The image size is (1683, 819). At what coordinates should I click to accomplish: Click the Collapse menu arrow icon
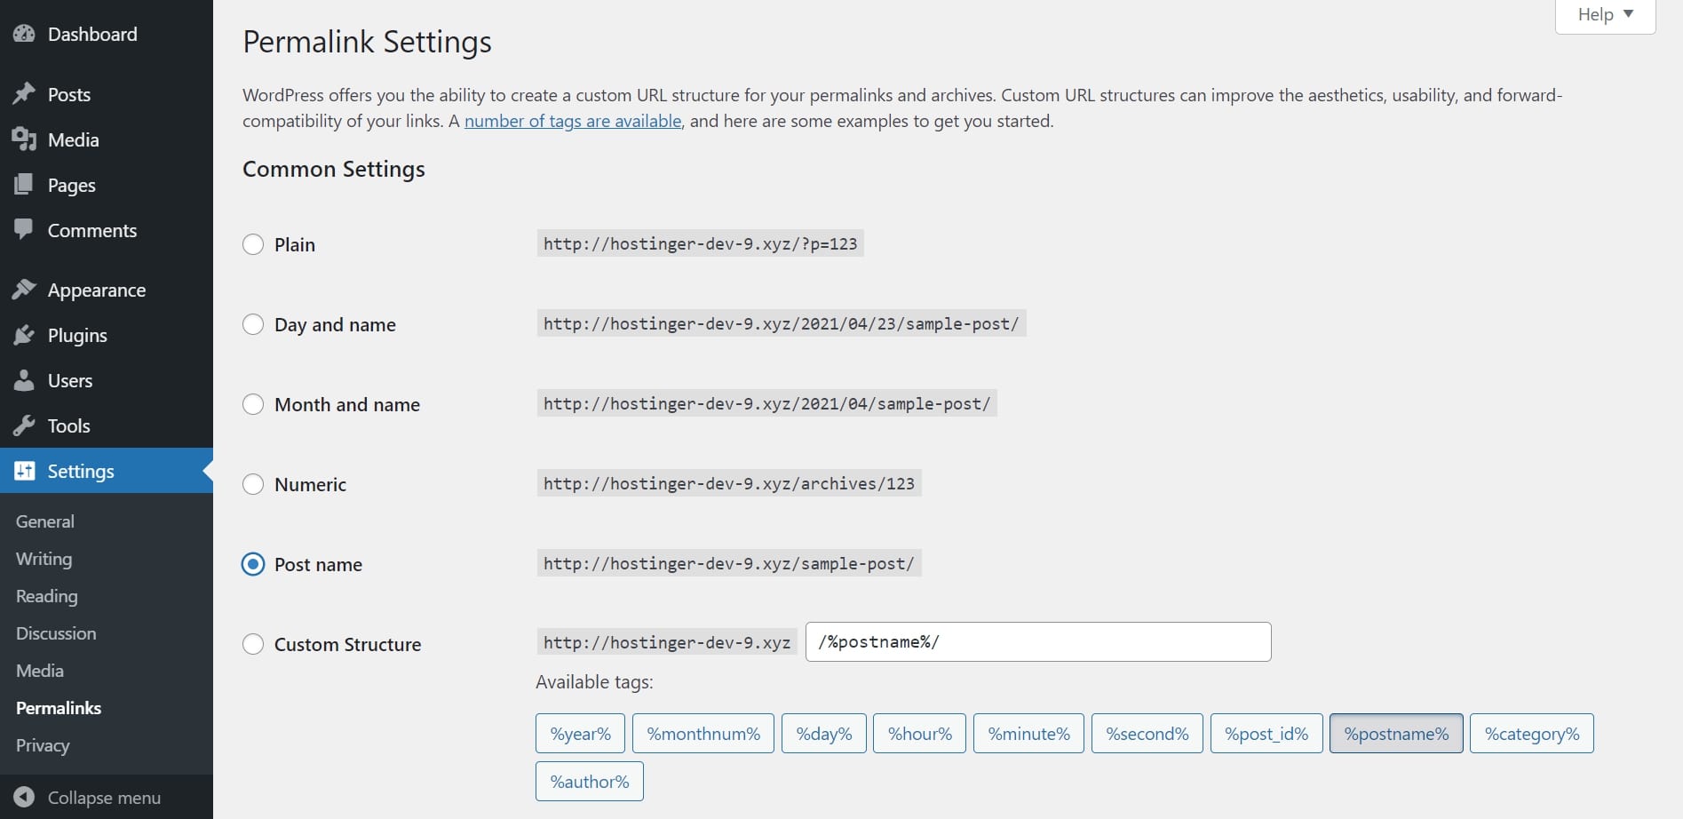(24, 797)
